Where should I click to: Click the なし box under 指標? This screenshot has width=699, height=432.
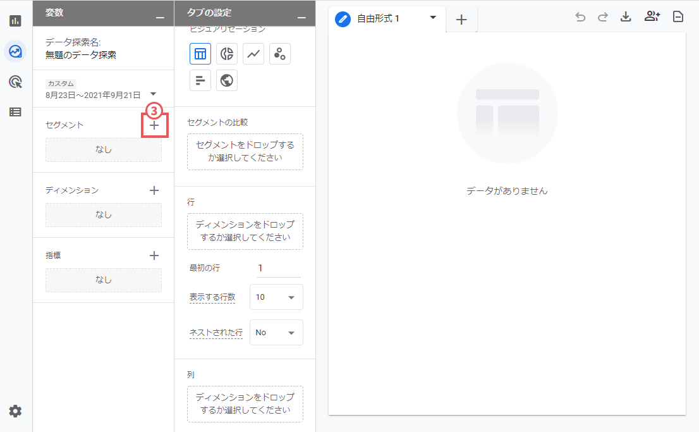[x=104, y=280]
